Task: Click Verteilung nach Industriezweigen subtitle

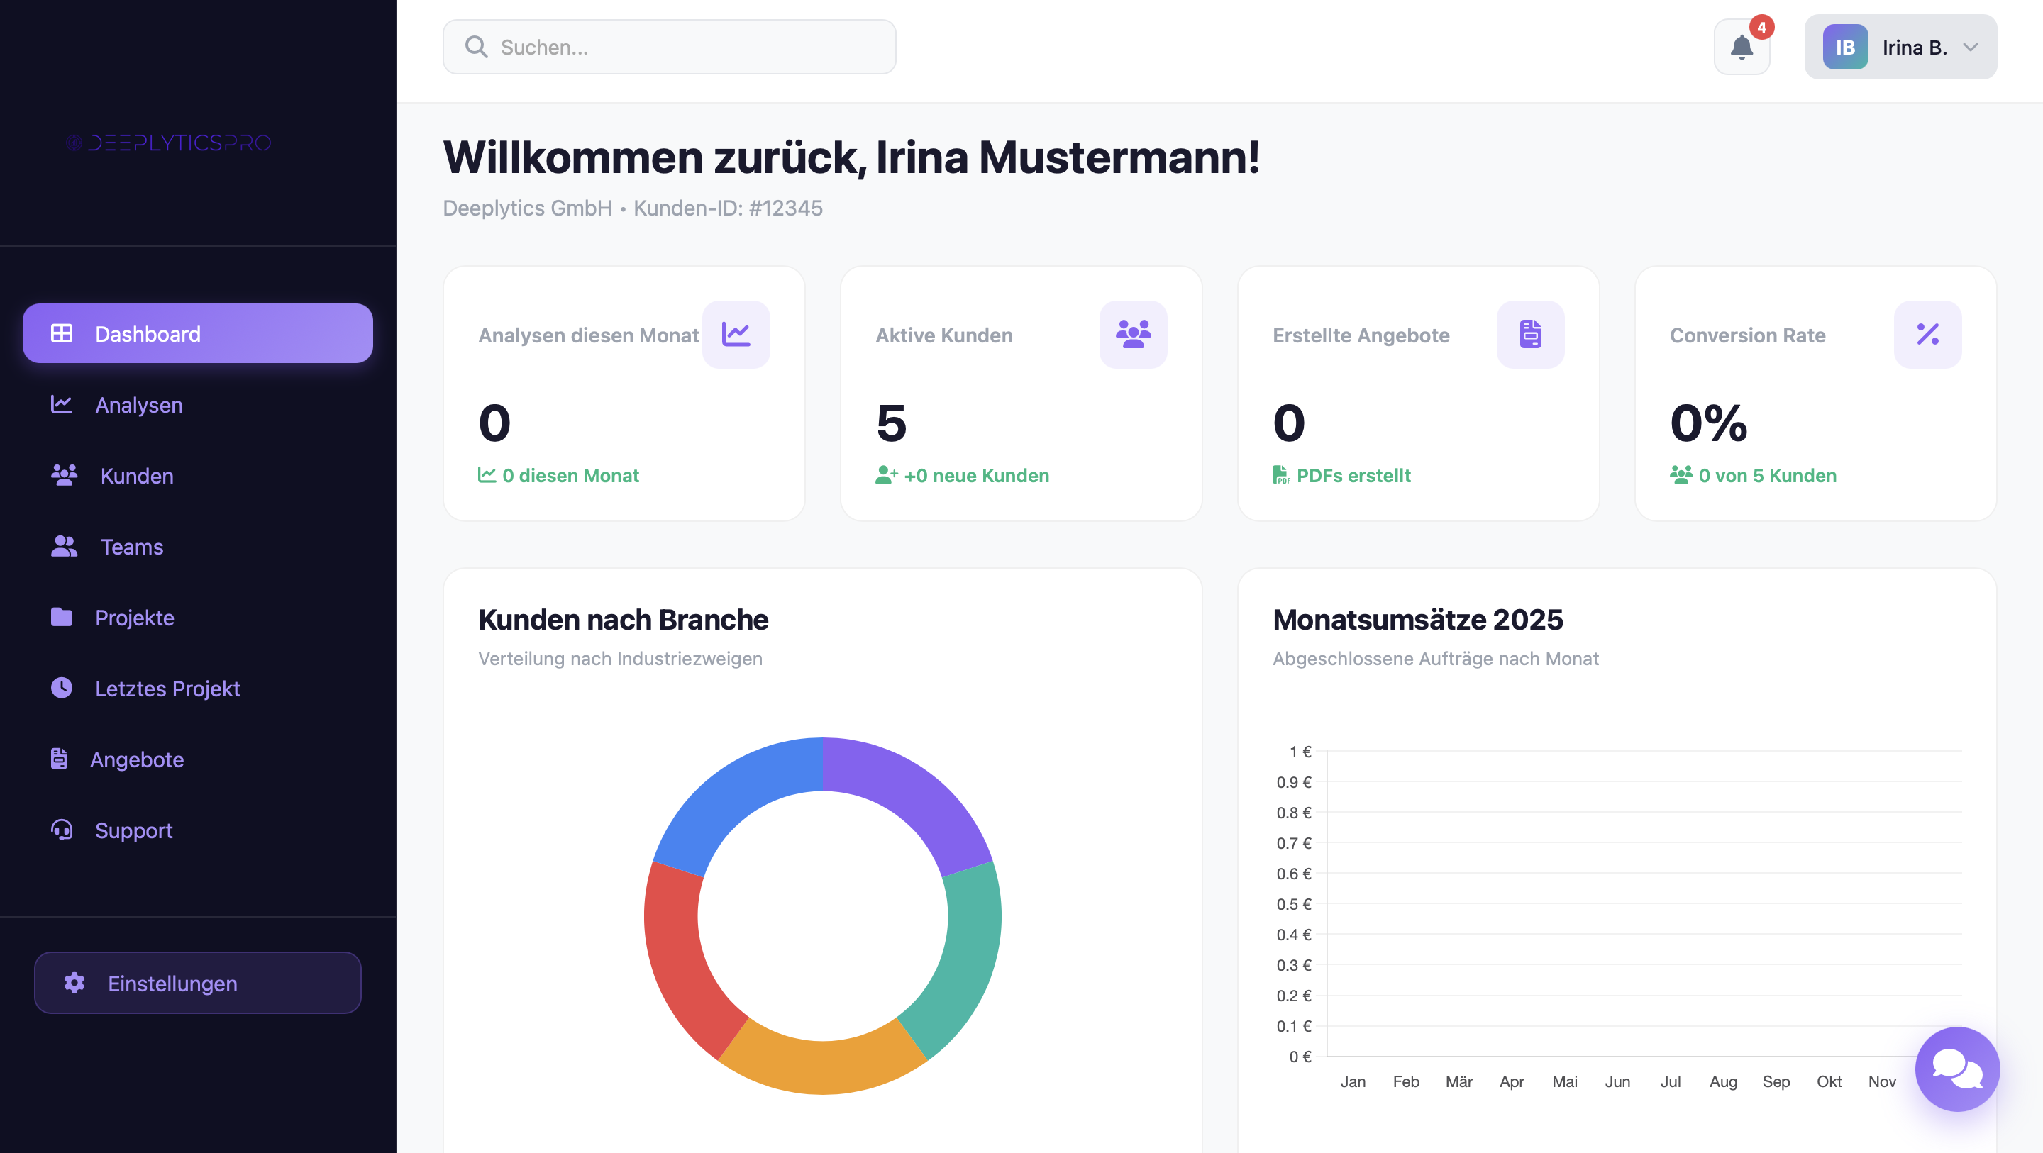Action: 620,658
